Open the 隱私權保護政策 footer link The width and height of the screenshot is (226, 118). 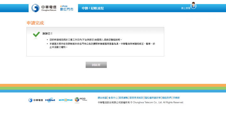pos(153,98)
